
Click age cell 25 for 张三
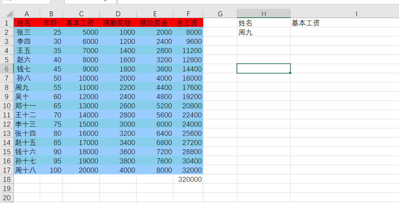51,32
